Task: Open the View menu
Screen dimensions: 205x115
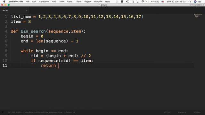Action: pyautogui.click(x=62, y=2)
